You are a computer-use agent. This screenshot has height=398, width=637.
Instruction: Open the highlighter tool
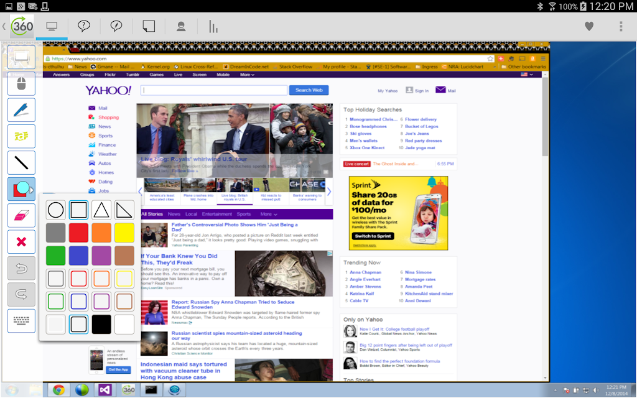(21, 136)
